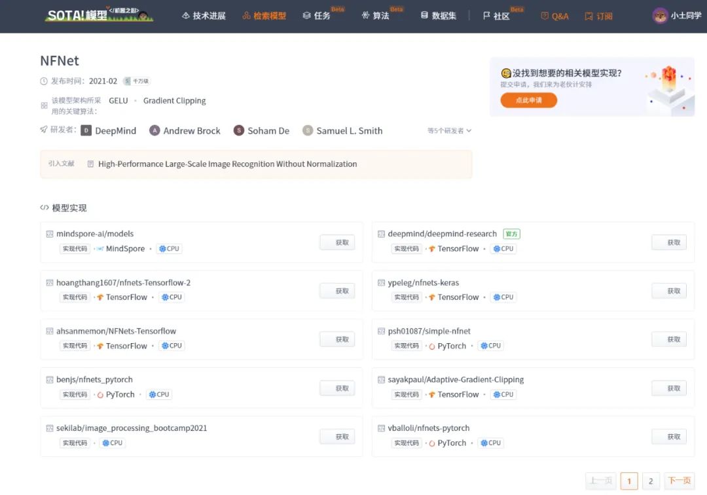Click Soham De's avatar icon

click(x=239, y=130)
